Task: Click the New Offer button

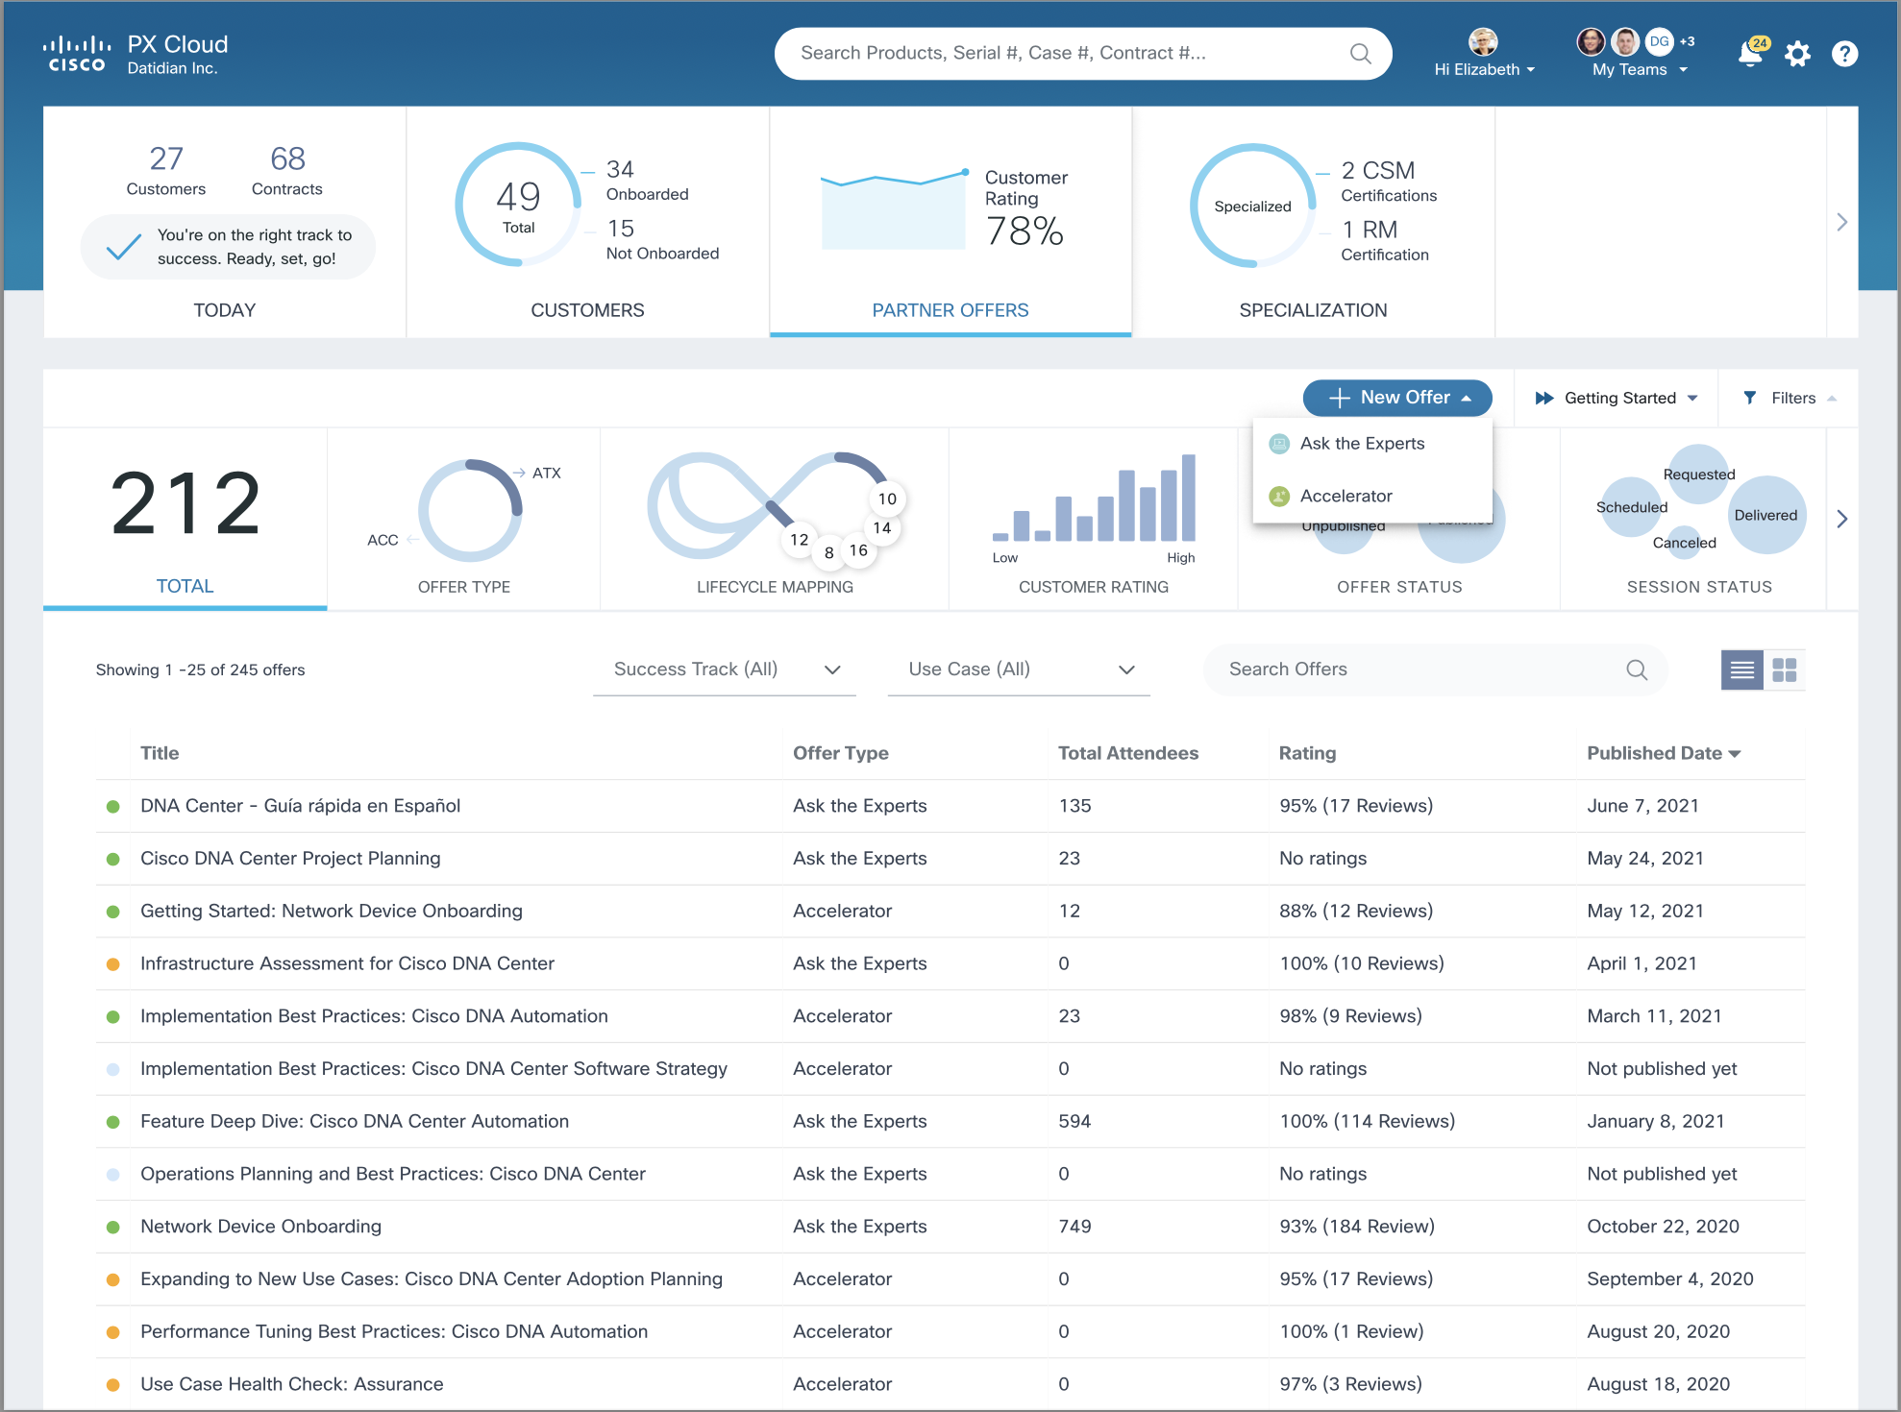Action: [1397, 398]
